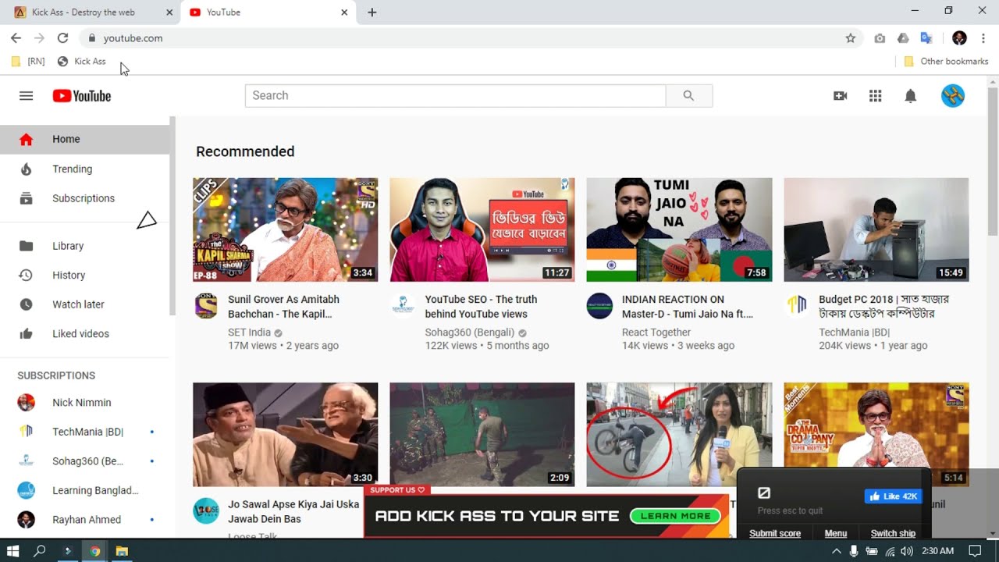Open the Budget PC 2018 thumbnail
Screen dimensions: 999x562
876,229
